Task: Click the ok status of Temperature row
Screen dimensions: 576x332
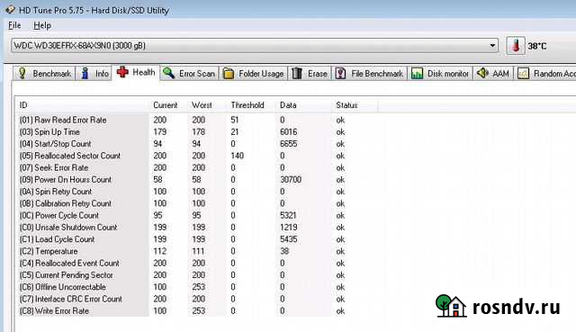Action: pyautogui.click(x=340, y=251)
